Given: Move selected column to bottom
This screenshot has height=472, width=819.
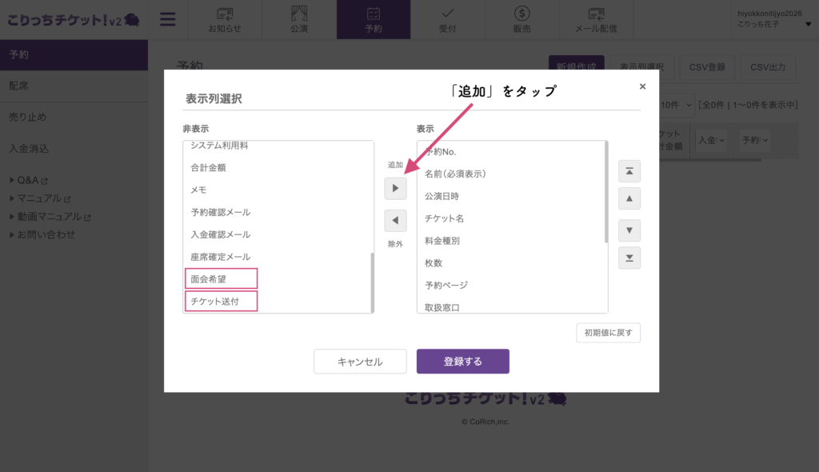Looking at the screenshot, I should [629, 258].
